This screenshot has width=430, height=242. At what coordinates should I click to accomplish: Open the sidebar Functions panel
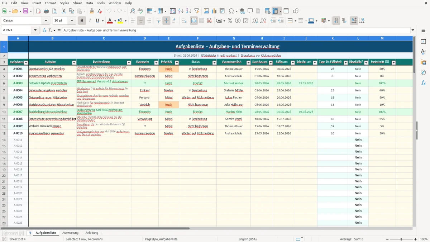point(423,83)
